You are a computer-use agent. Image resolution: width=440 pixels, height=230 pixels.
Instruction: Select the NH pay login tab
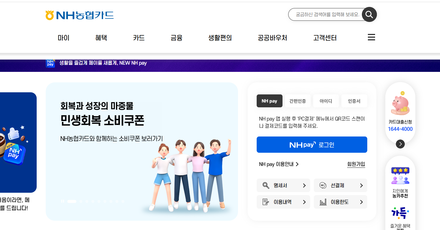tap(270, 101)
